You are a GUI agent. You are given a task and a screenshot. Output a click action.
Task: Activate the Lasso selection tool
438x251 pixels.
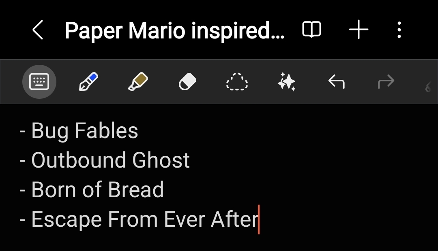click(237, 82)
